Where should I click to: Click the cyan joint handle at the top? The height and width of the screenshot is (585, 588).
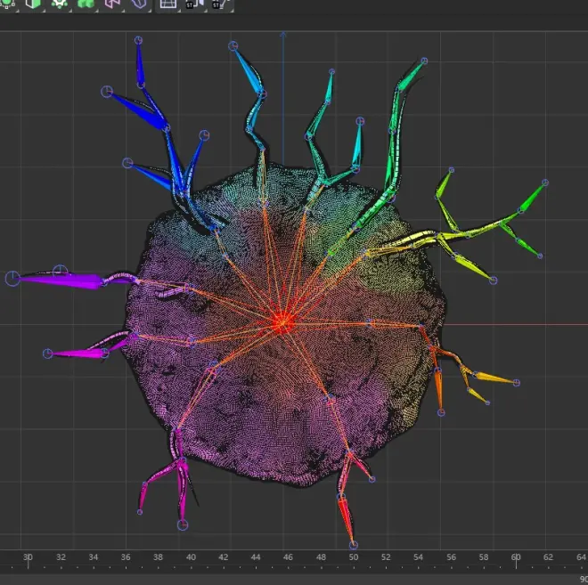[x=233, y=45]
